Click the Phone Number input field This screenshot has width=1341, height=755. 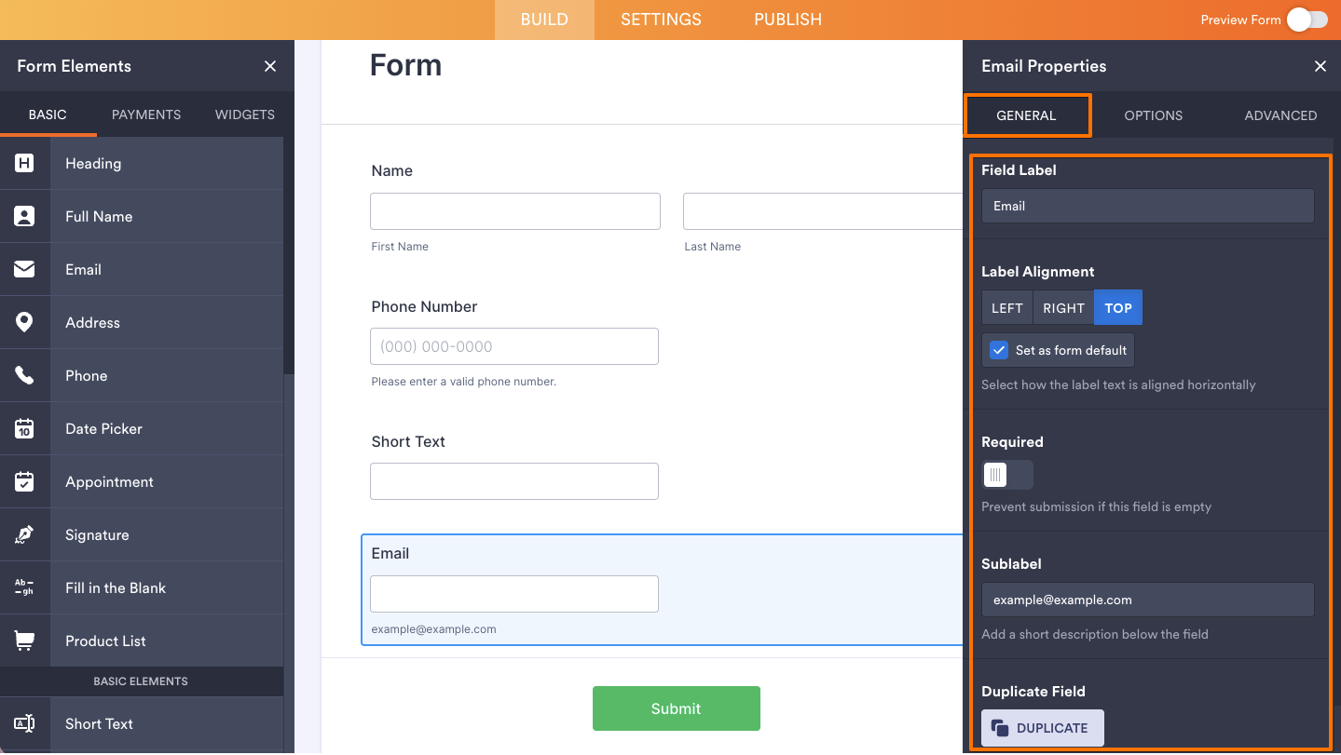coord(514,346)
